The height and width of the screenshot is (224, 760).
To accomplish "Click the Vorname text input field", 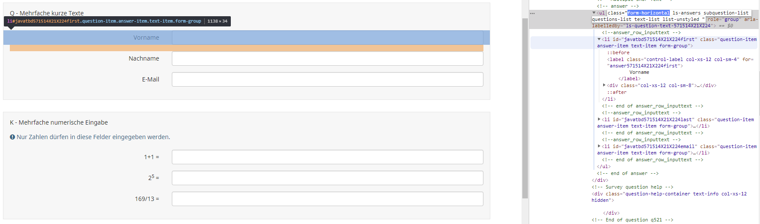I will (327, 38).
